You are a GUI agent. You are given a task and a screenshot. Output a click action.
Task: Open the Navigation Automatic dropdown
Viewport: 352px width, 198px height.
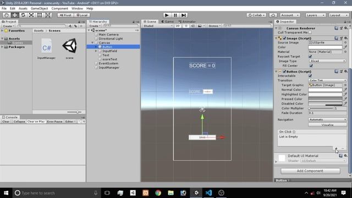point(327,120)
